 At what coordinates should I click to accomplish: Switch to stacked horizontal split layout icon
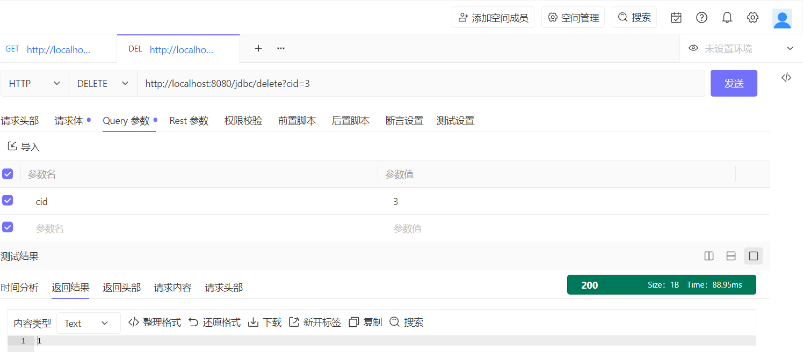click(731, 256)
